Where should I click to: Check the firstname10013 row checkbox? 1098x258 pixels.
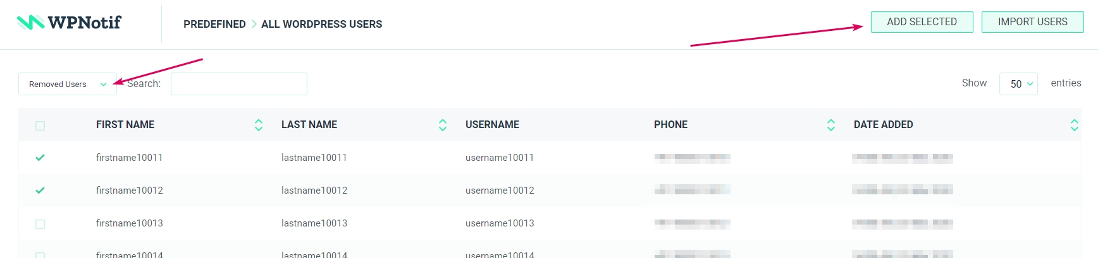(x=40, y=224)
